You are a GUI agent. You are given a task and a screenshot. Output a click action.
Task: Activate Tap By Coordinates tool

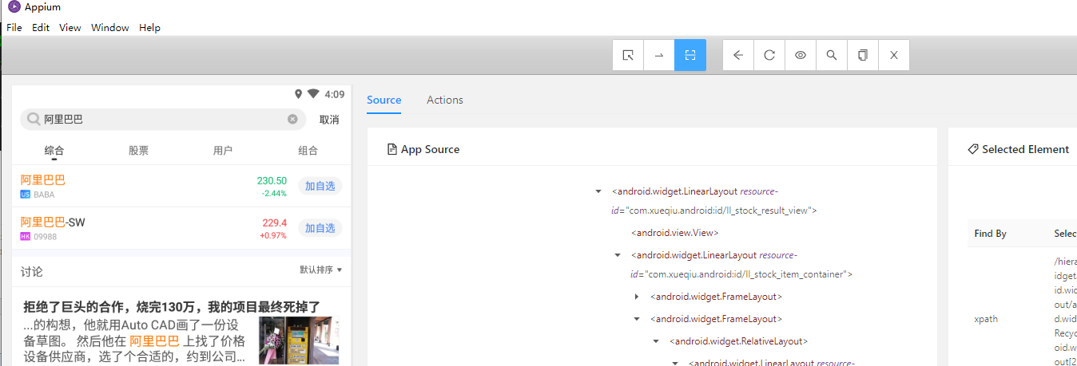690,55
